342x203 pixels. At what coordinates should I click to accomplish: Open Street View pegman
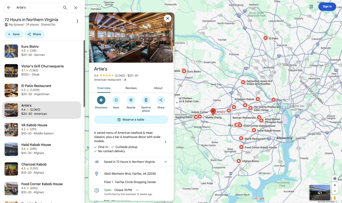click(335, 198)
